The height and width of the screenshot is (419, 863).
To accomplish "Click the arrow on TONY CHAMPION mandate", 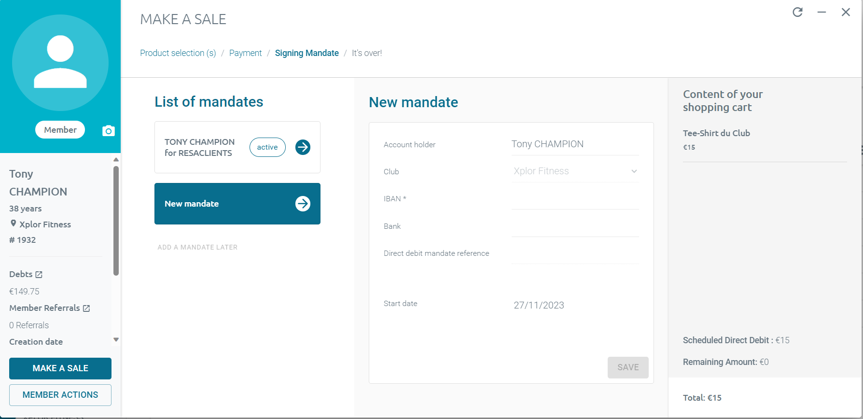I will (303, 147).
